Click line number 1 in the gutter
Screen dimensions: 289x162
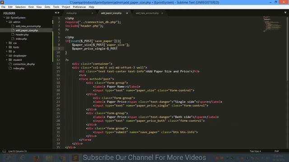click(59, 18)
